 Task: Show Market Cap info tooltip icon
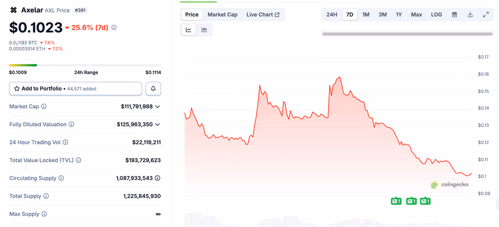44,107
